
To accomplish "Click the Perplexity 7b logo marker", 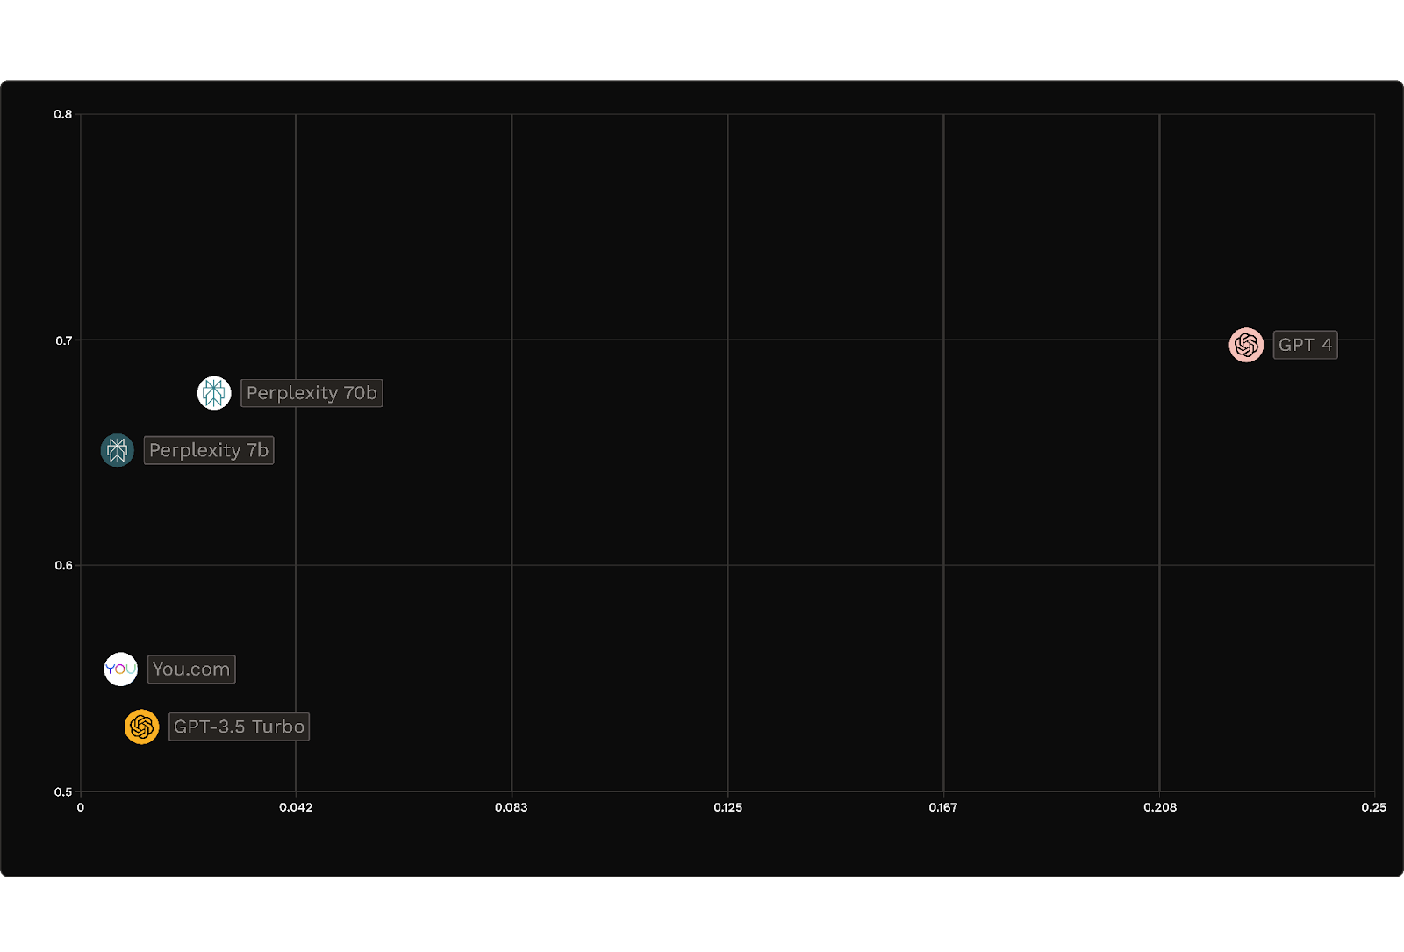I will pyautogui.click(x=118, y=450).
